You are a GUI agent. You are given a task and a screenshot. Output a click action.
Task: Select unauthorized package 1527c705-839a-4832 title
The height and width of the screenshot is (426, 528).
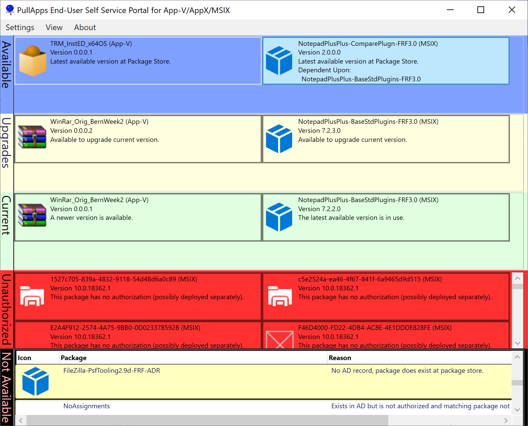click(124, 279)
